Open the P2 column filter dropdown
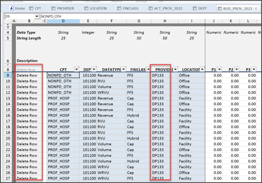 point(236,69)
